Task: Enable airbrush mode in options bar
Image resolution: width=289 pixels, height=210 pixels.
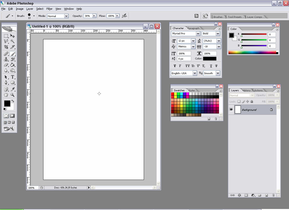Action: coord(124,16)
